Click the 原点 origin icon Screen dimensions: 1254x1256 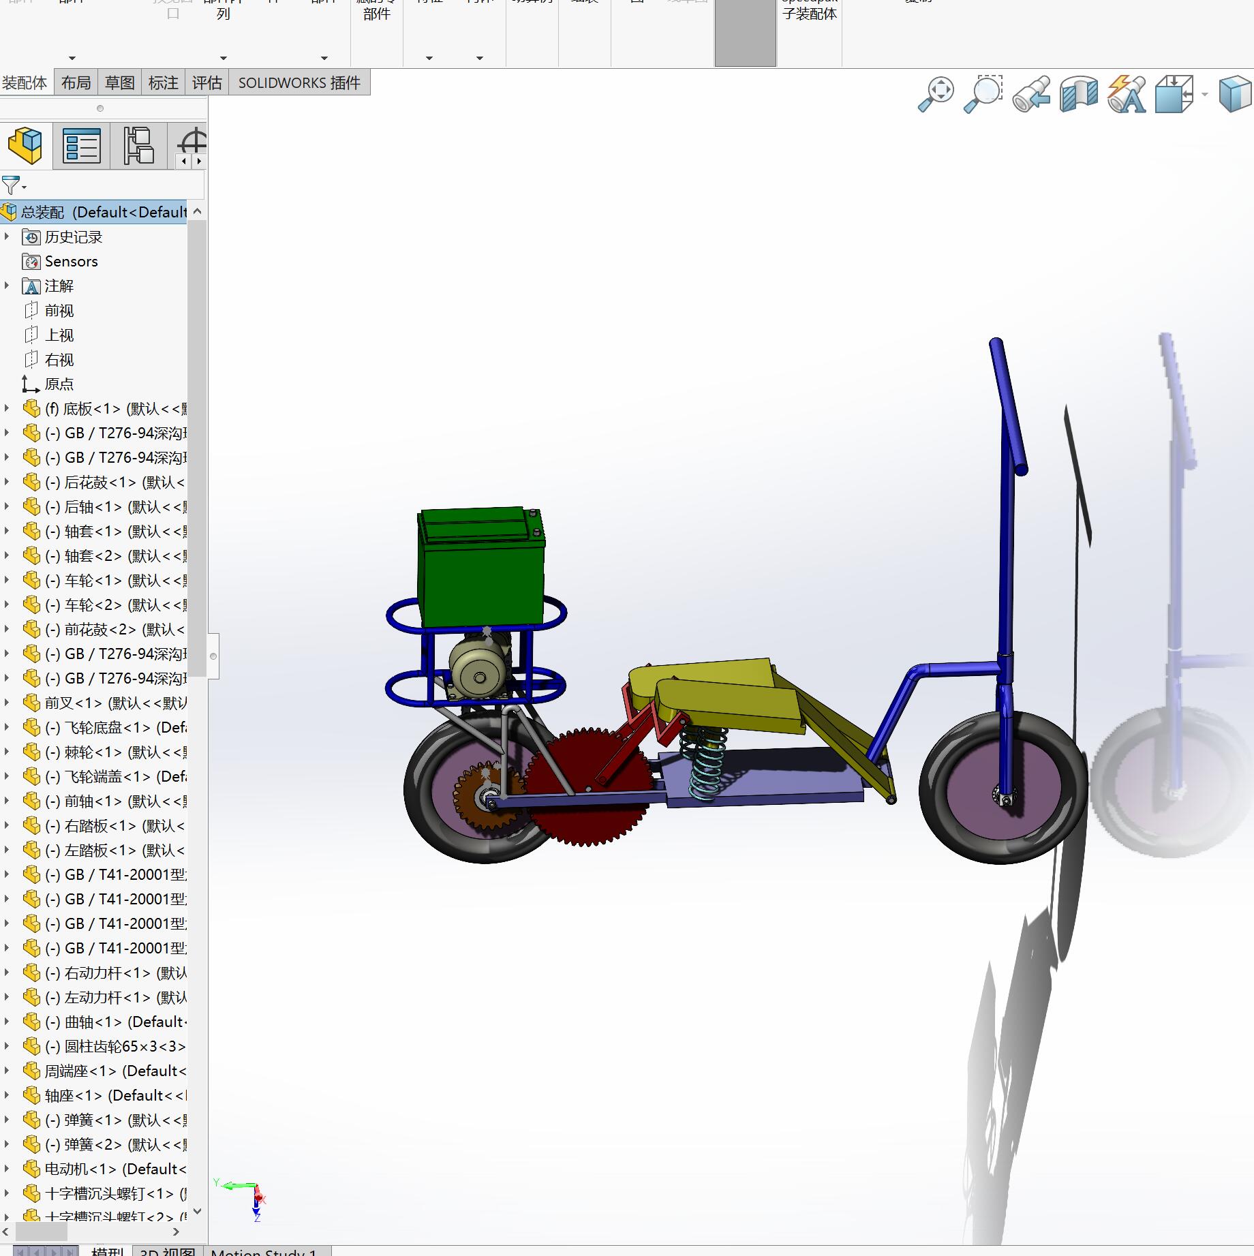click(x=31, y=384)
